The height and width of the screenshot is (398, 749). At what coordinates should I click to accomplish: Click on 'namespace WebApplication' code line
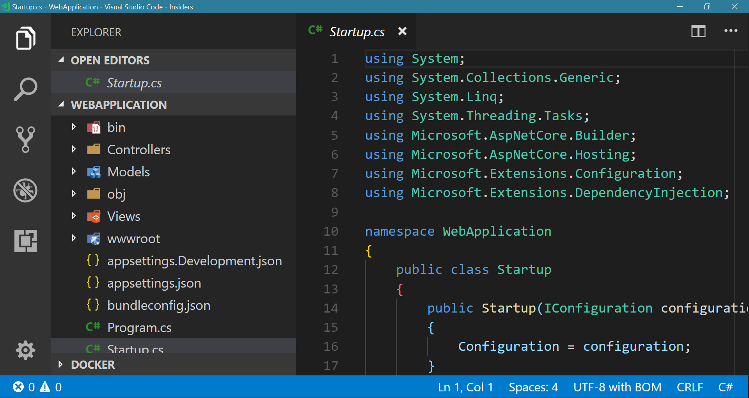click(x=458, y=231)
